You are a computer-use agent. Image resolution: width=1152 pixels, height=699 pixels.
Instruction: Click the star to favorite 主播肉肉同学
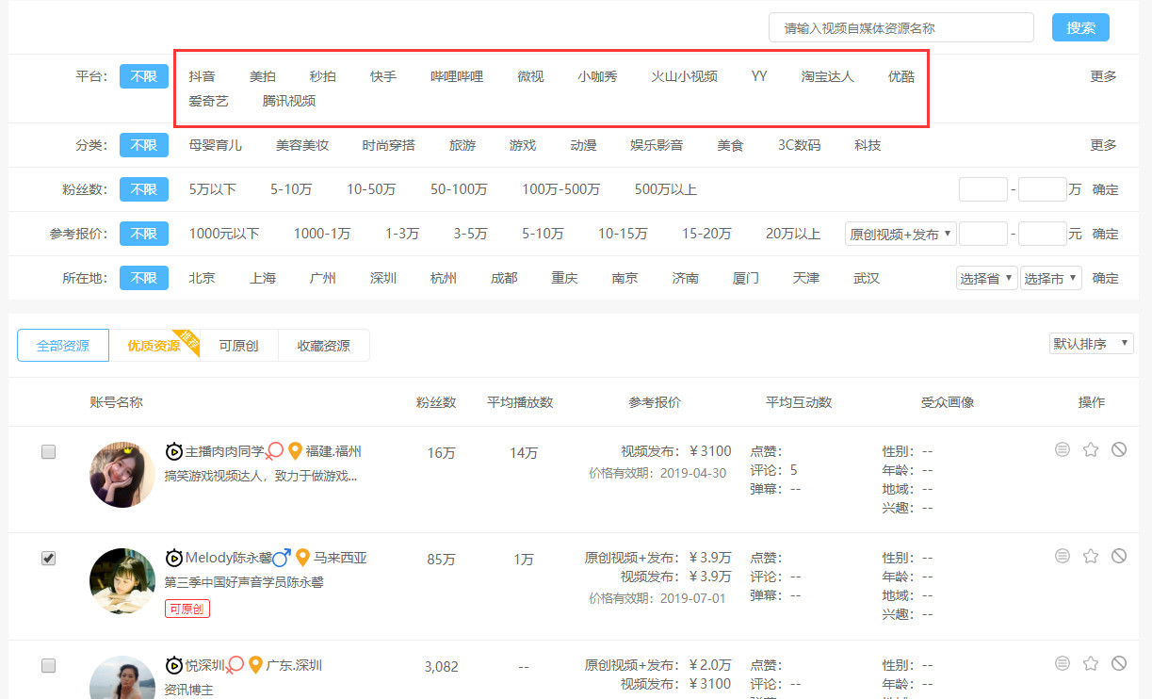[1091, 451]
